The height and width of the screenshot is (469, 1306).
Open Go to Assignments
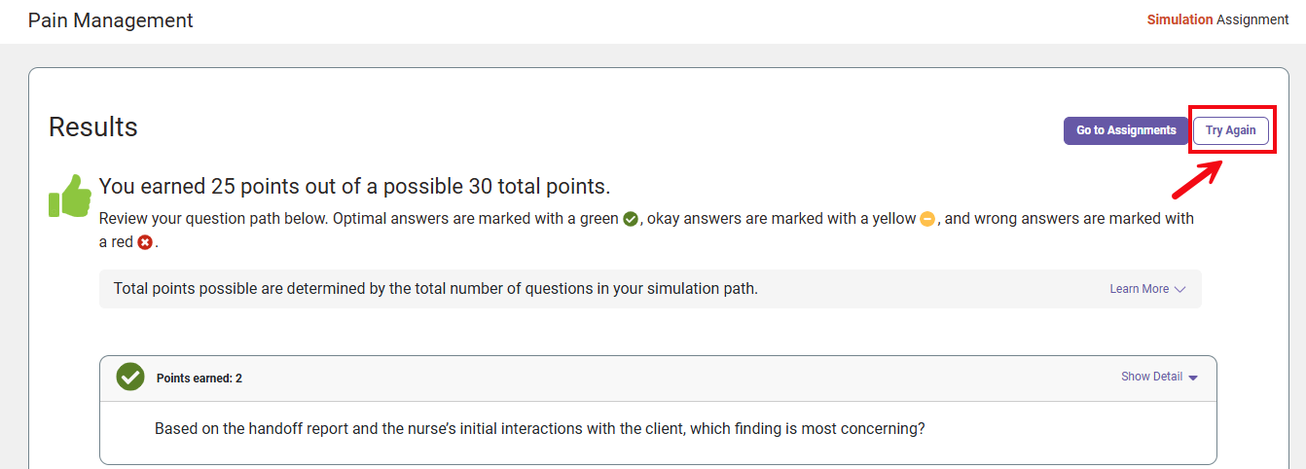coord(1126,130)
